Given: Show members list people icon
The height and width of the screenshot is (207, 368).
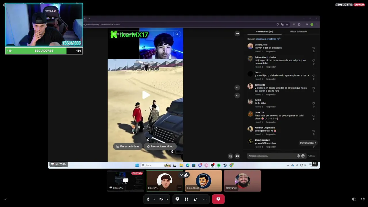Looking at the screenshot, I should (186, 175).
